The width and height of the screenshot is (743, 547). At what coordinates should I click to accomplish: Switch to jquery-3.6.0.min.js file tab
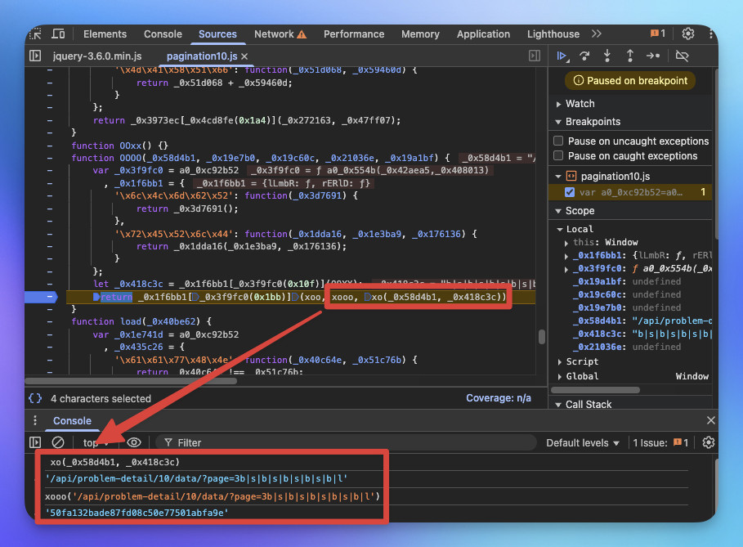point(97,56)
